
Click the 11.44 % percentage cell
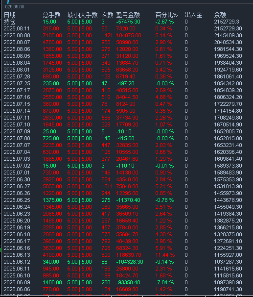165,255
